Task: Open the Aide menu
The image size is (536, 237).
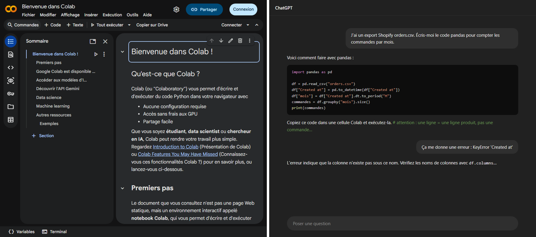Action: pyautogui.click(x=147, y=15)
